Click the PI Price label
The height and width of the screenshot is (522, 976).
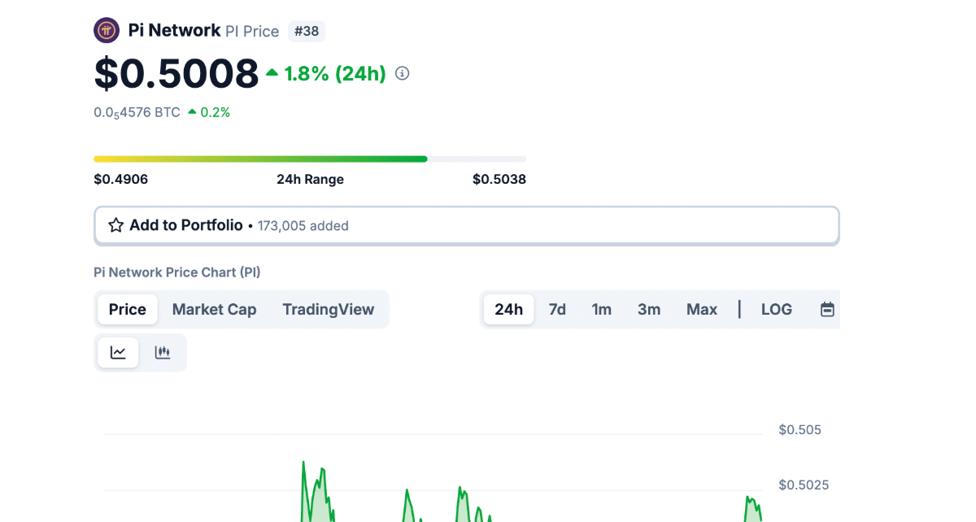tap(252, 32)
